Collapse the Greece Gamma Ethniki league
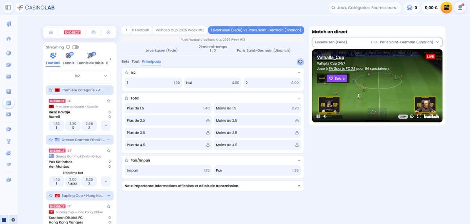470x224 pixels. (x=108, y=140)
